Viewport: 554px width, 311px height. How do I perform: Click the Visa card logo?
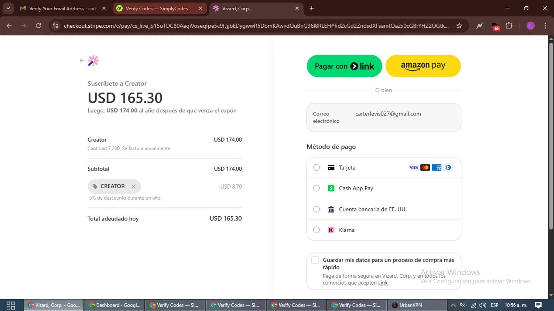(x=414, y=167)
